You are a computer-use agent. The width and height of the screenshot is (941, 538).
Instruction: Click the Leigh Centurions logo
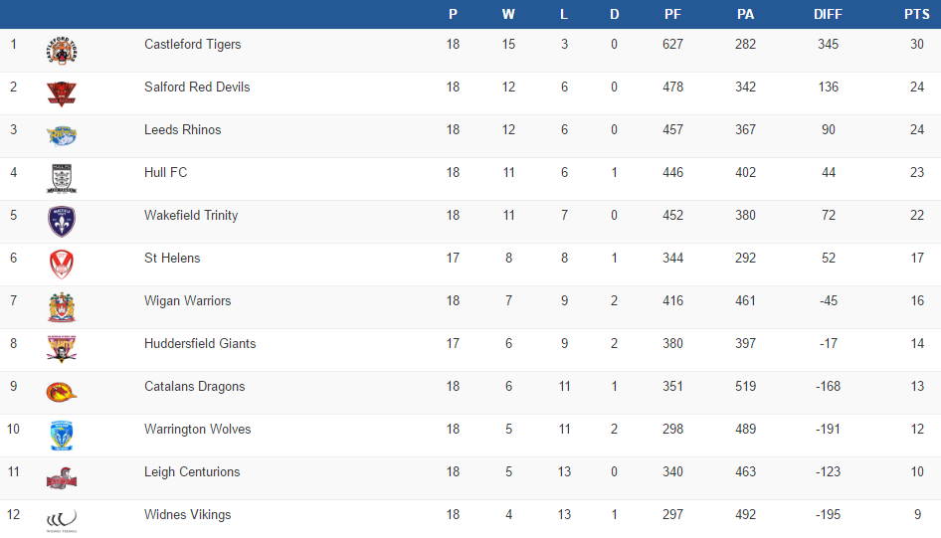coord(62,479)
